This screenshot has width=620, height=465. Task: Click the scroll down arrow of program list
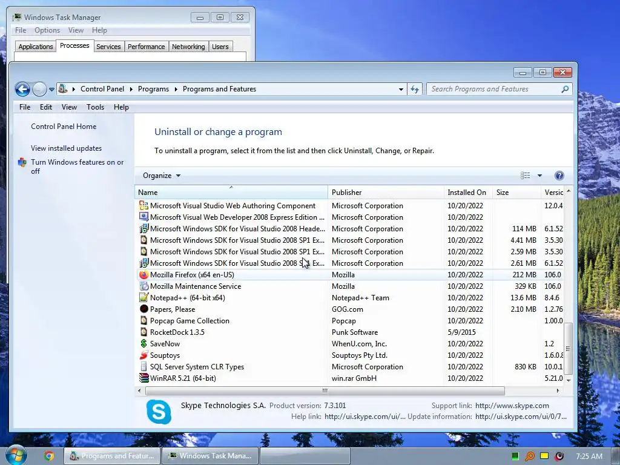pos(569,380)
